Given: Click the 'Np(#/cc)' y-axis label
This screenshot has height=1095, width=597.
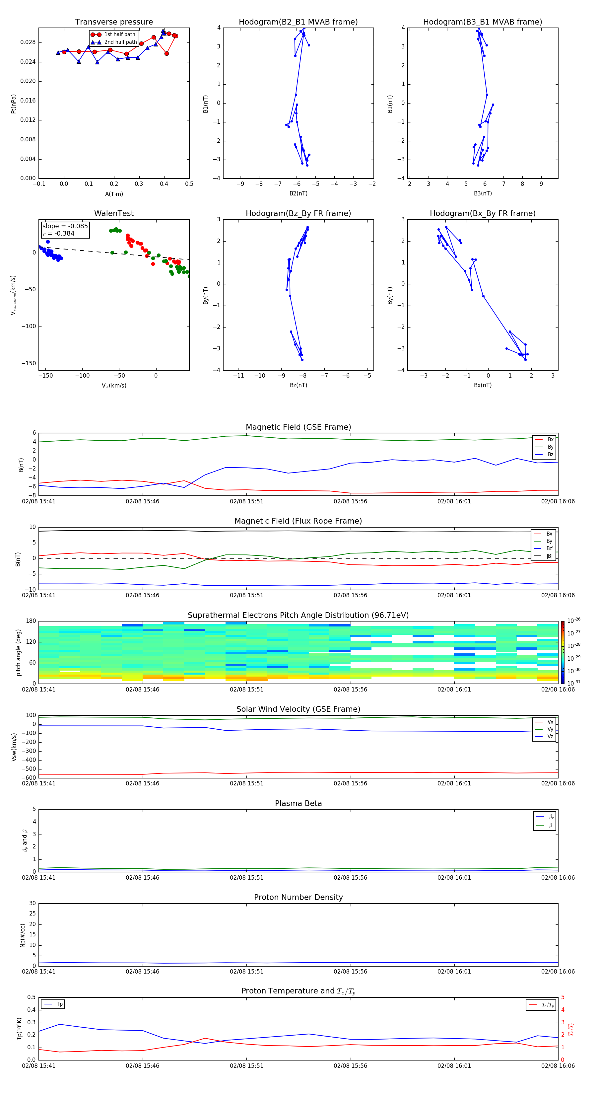Looking at the screenshot, I should pos(23,935).
